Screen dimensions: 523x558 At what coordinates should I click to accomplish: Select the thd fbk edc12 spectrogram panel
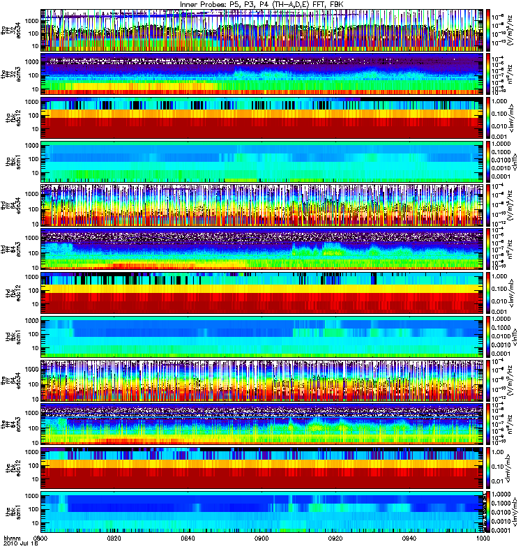coord(261,293)
